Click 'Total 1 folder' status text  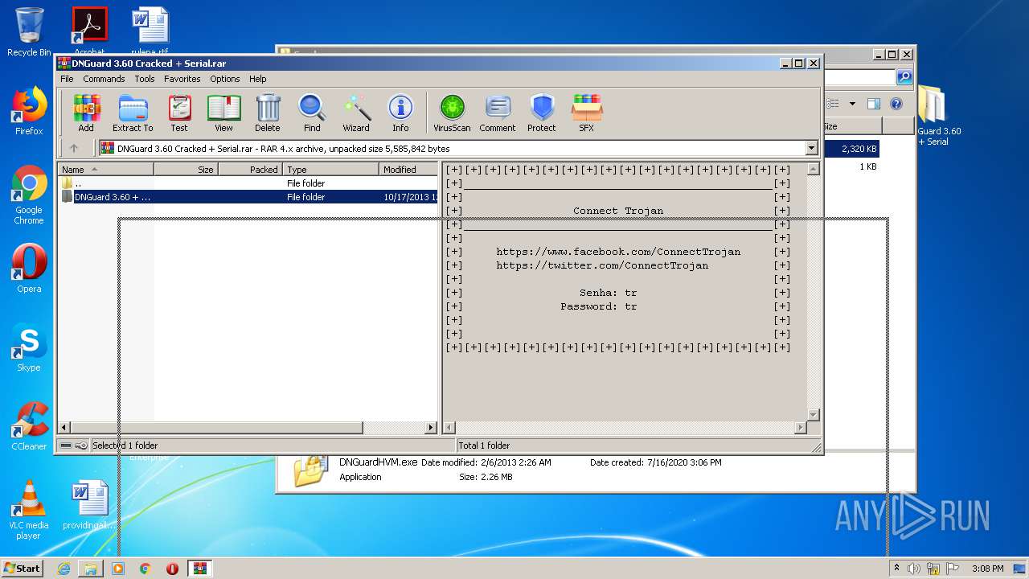tap(484, 446)
